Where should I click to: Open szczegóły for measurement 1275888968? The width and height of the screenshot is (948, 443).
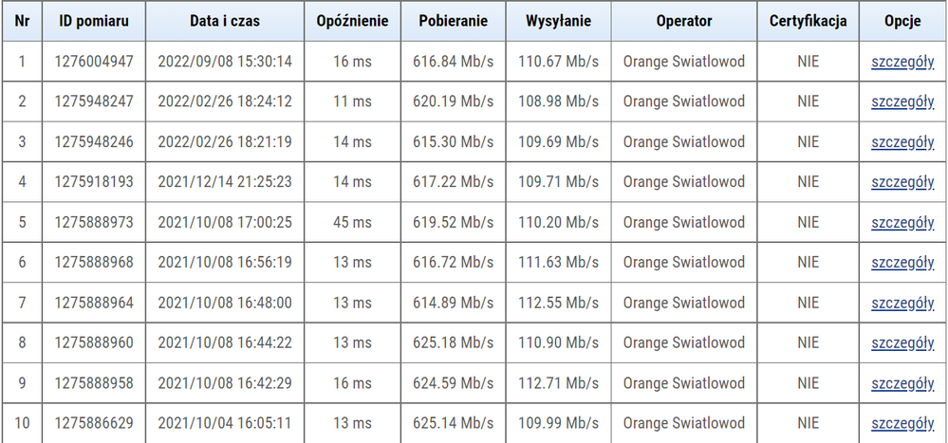coord(902,262)
